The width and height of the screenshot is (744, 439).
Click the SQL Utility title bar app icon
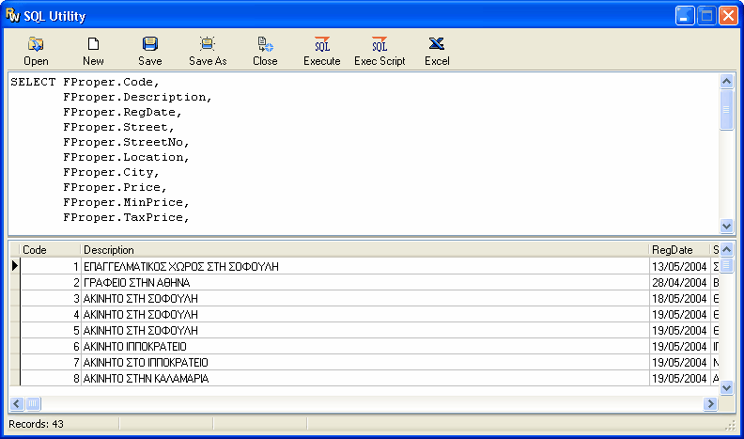13,15
